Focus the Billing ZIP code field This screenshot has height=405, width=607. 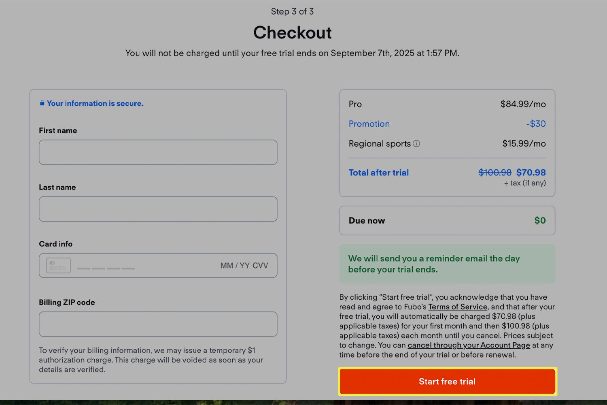[x=158, y=324]
